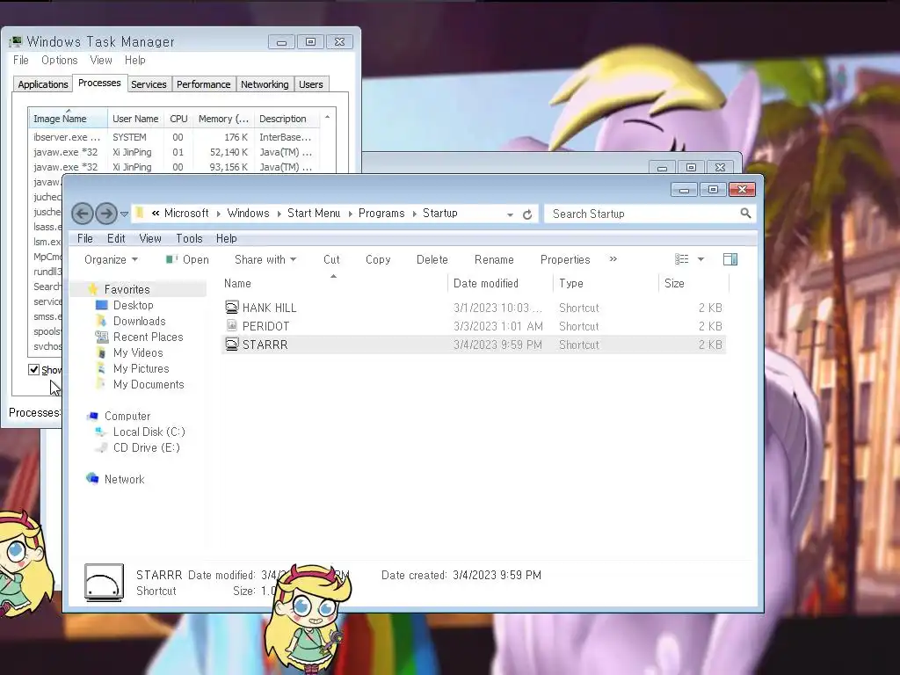Screen dimensions: 900x675
Task: Click Cut in the Explorer toolbar
Action: [x=331, y=259]
